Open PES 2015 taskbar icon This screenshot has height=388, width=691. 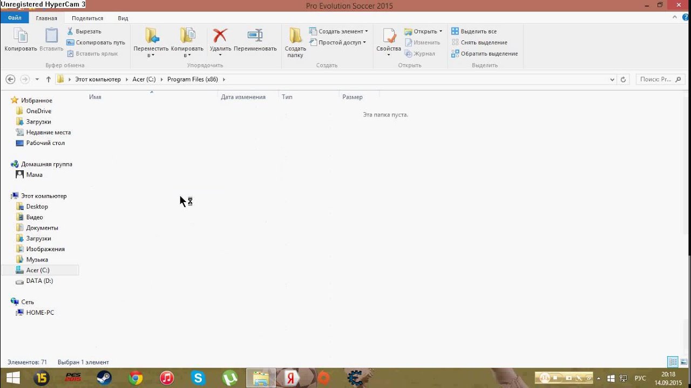point(73,378)
